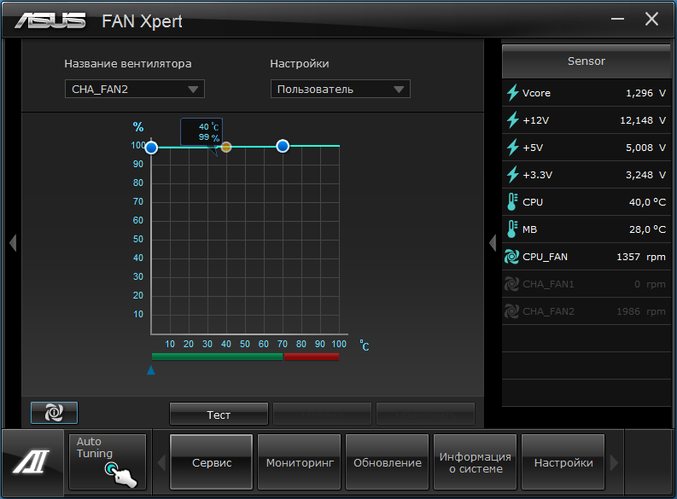Click the CHA_FAN1 fan icon
Screen dimensions: 677x499
click(x=512, y=284)
